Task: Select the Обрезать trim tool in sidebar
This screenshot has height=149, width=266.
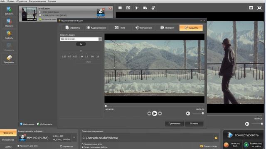Action: pyautogui.click(x=9, y=23)
